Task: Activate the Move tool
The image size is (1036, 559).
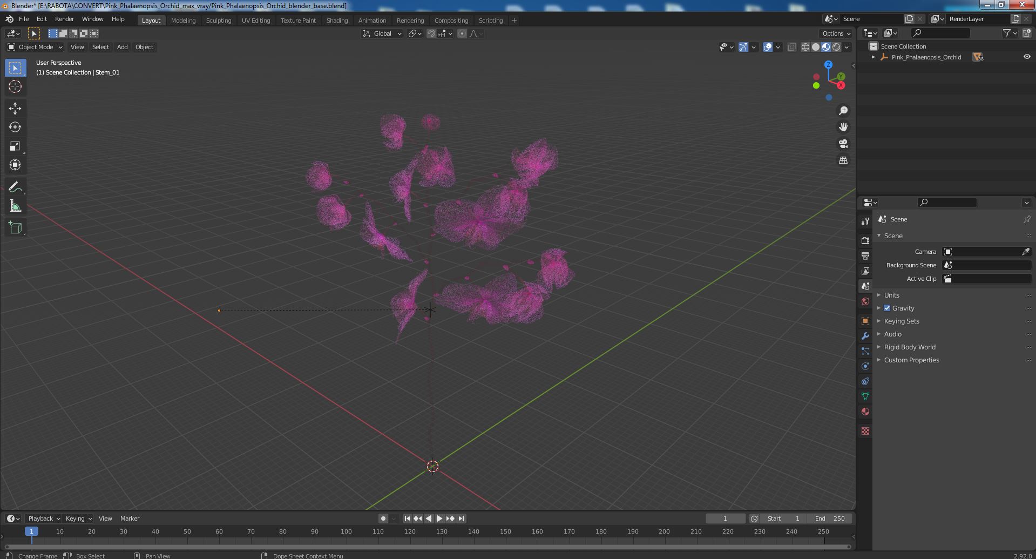Action: [15, 109]
